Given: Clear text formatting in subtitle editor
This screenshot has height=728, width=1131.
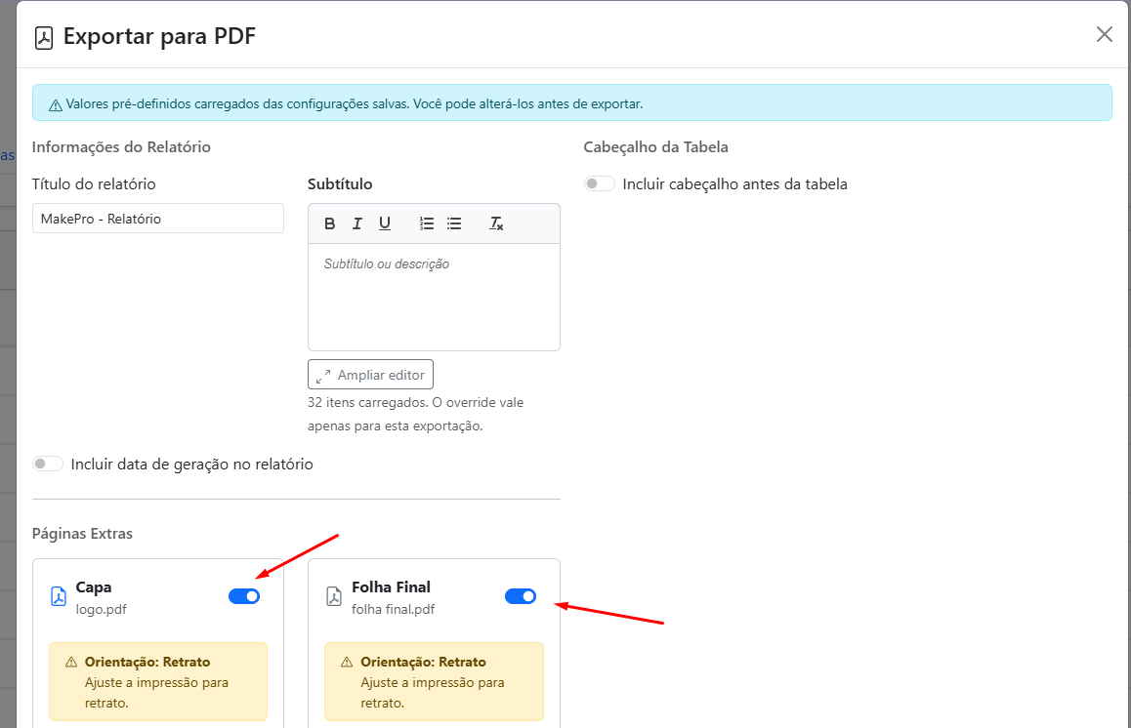Looking at the screenshot, I should (x=496, y=223).
